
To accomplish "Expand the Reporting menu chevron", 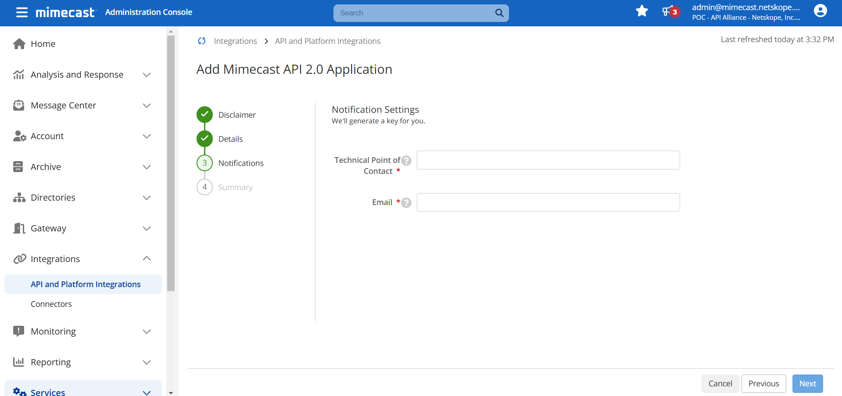I will point(147,362).
